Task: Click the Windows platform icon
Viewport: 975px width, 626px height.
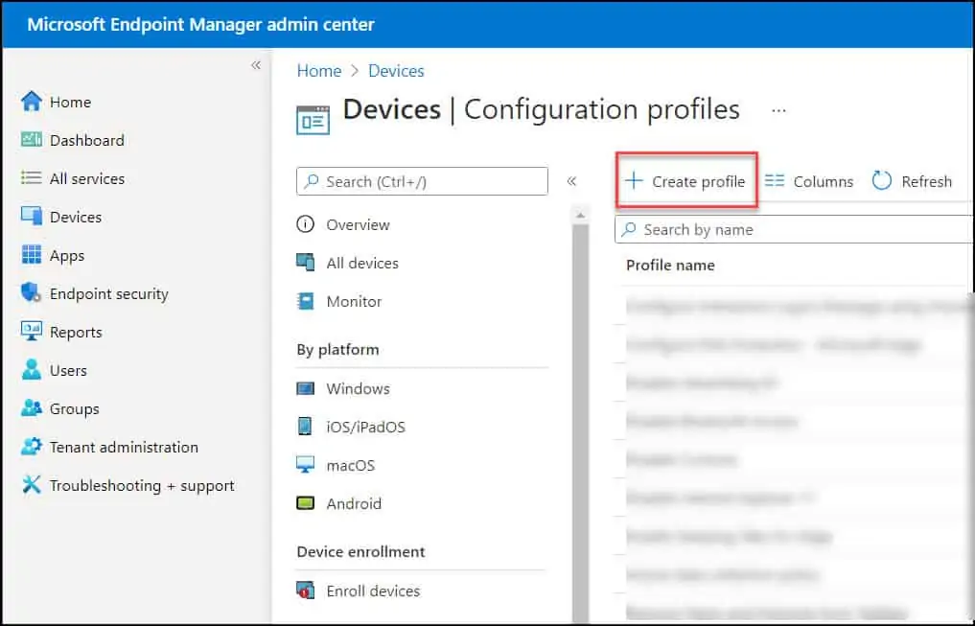Action: [x=305, y=388]
